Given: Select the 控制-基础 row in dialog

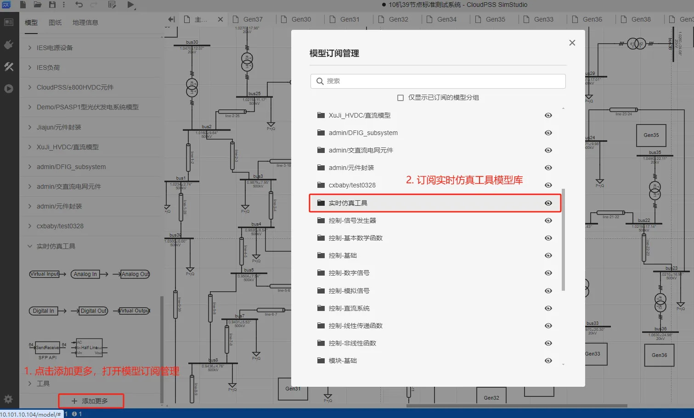Looking at the screenshot, I should (435, 255).
